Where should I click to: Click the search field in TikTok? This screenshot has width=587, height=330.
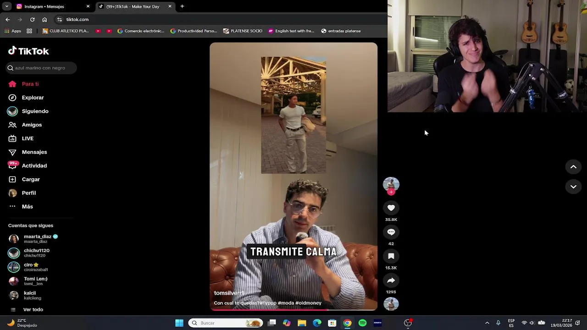coord(41,68)
